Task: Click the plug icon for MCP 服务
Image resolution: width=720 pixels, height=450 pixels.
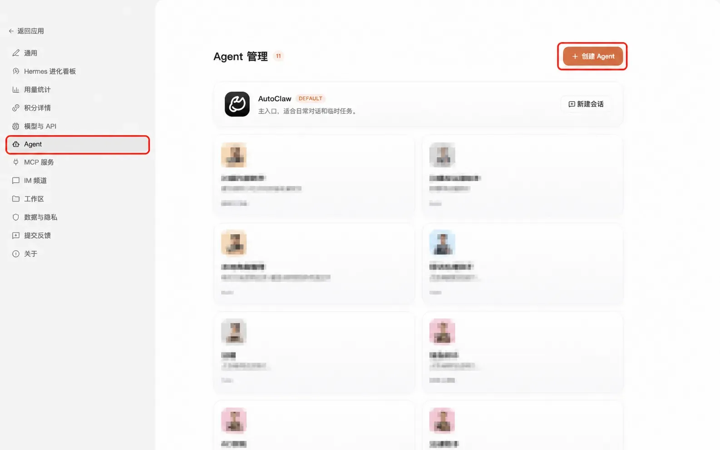Action: tap(16, 162)
